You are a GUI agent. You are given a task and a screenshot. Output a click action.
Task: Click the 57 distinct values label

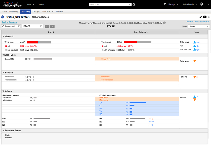click(107, 95)
